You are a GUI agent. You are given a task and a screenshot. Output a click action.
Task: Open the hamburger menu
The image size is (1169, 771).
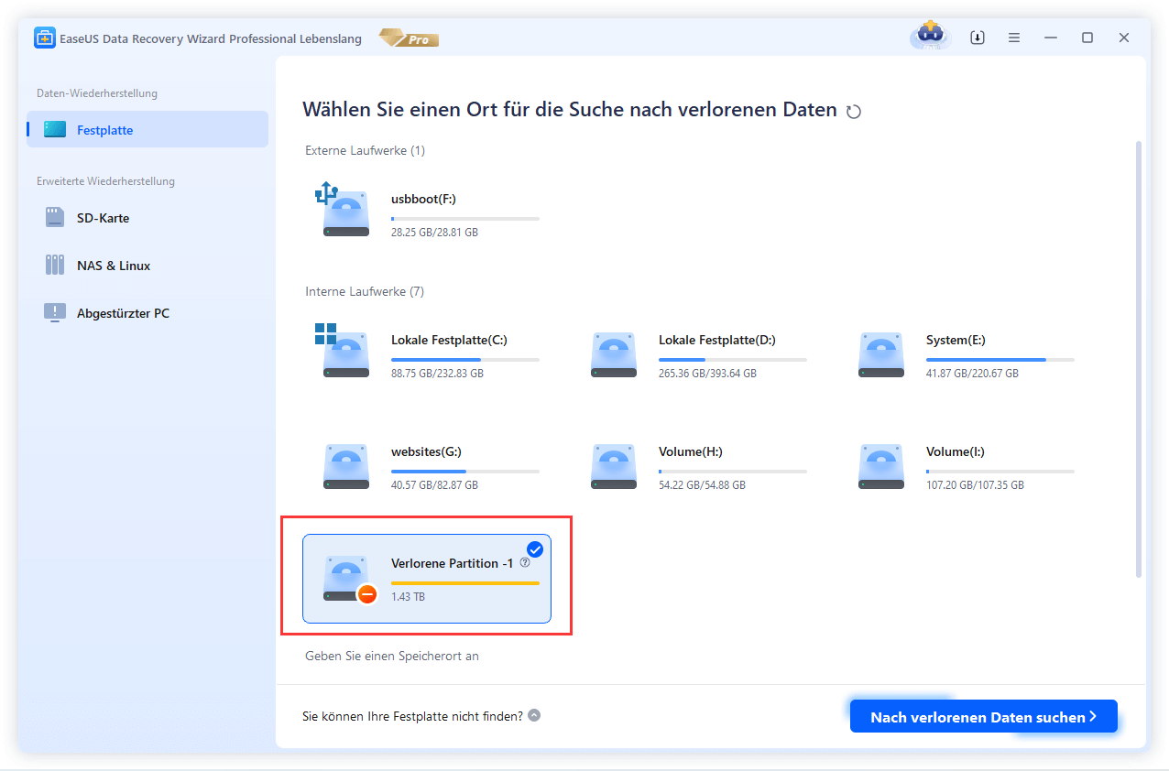click(x=1014, y=38)
